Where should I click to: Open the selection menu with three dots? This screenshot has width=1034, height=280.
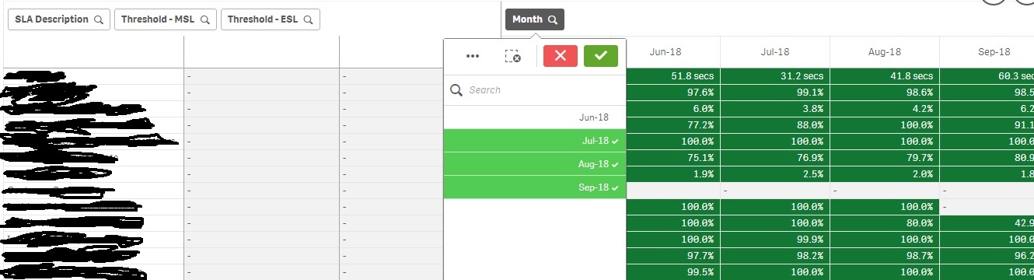[472, 56]
